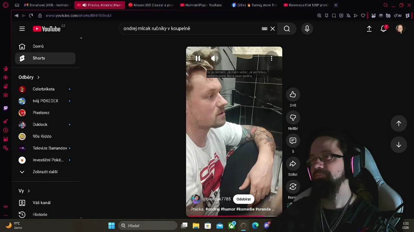Open the #ondrej hashtag link
414x232 pixels.
click(212, 209)
